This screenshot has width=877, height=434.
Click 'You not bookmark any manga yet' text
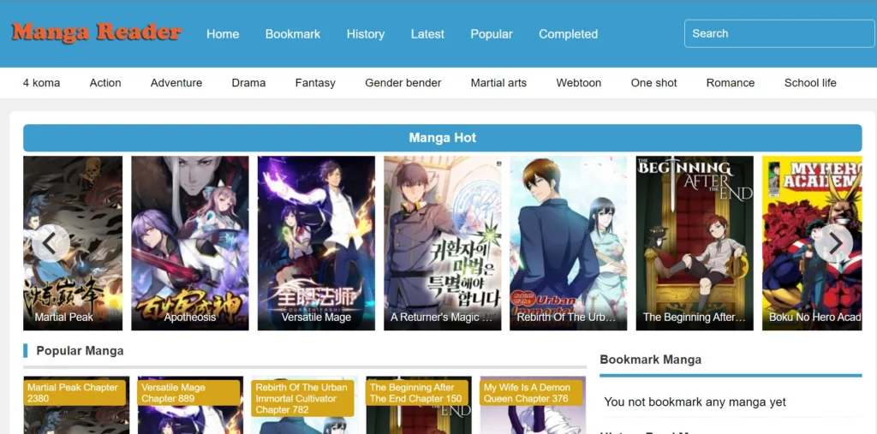click(695, 401)
